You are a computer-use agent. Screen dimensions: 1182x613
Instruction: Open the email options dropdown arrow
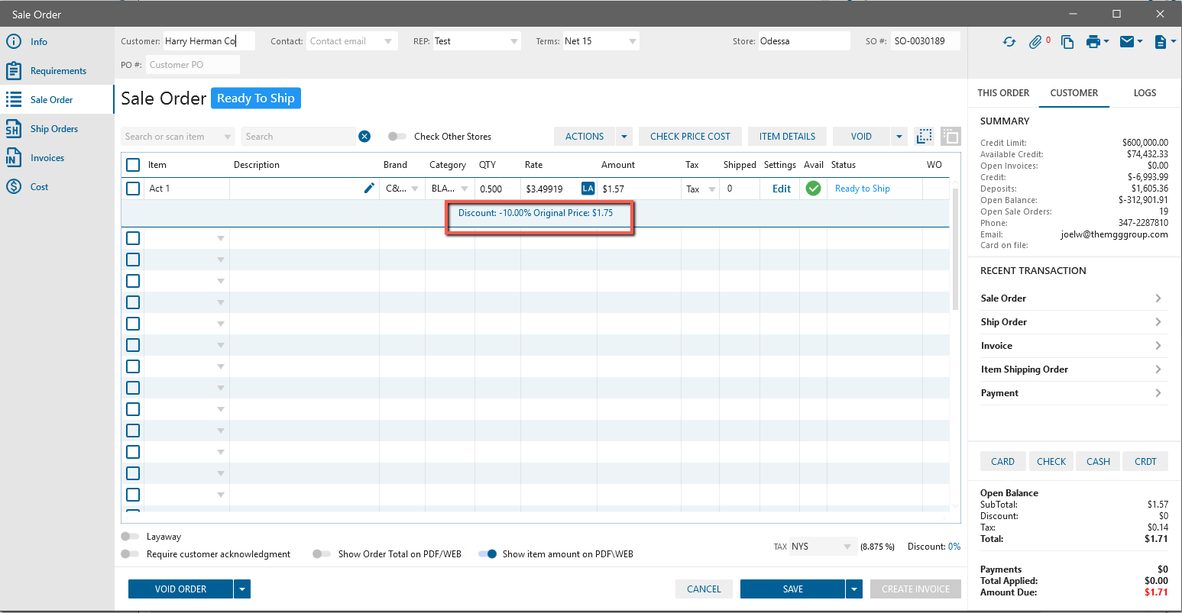1140,42
